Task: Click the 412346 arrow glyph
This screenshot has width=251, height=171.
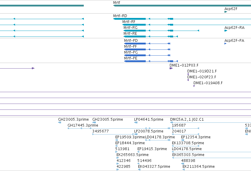Action: (x=118, y=164)
